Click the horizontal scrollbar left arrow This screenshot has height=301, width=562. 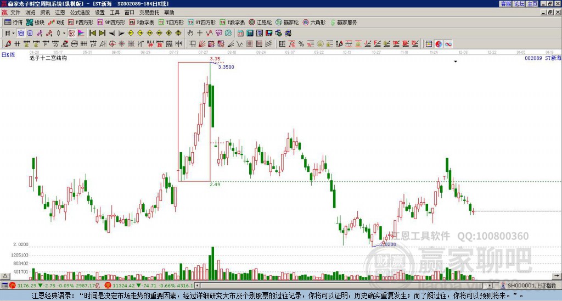pos(197,286)
